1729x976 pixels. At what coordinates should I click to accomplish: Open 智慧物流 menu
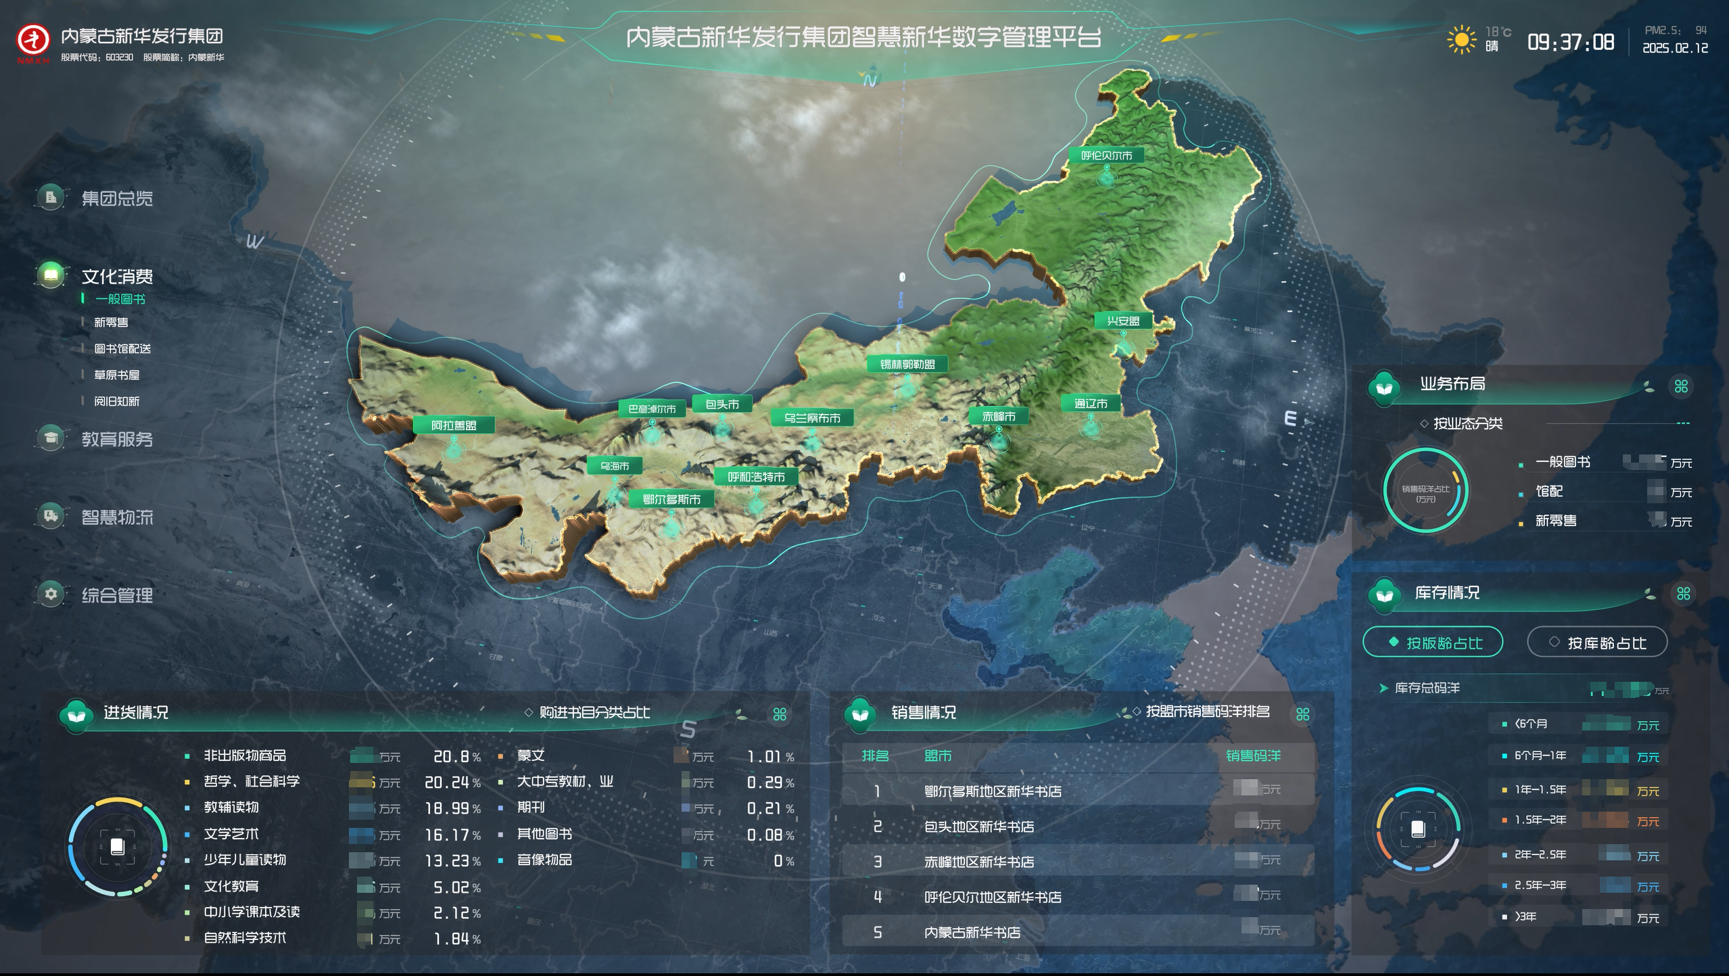tap(117, 517)
